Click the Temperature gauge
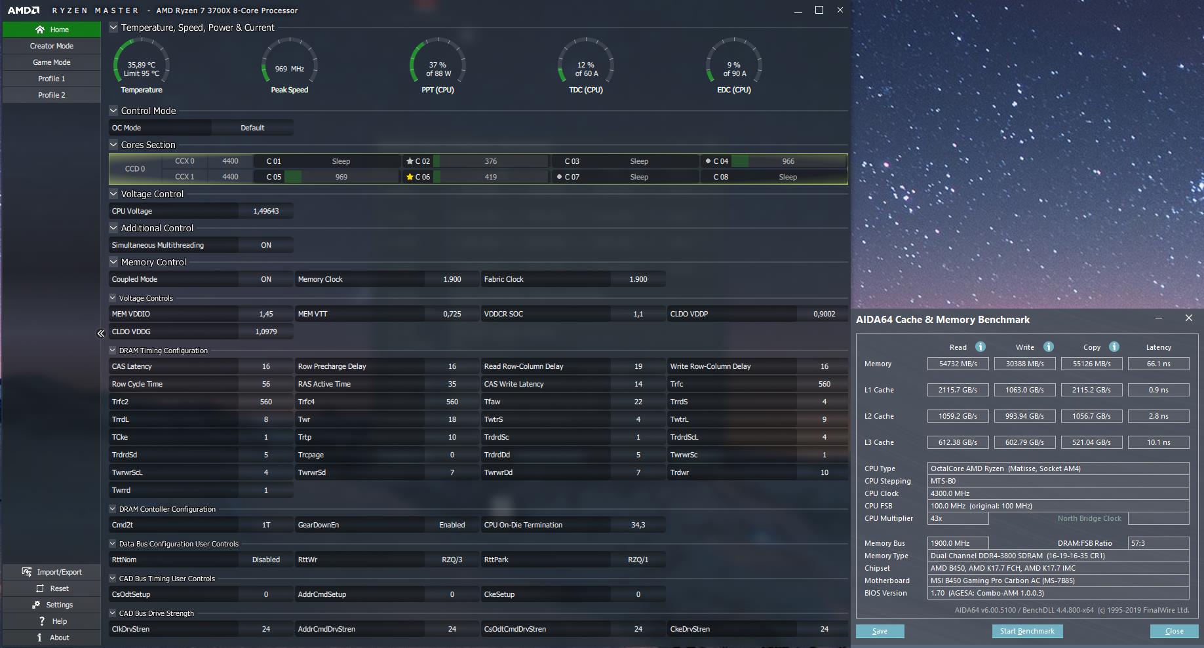 coord(142,66)
